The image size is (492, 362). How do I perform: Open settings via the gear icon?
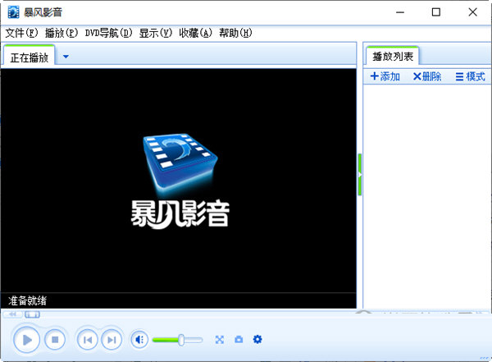point(257,339)
